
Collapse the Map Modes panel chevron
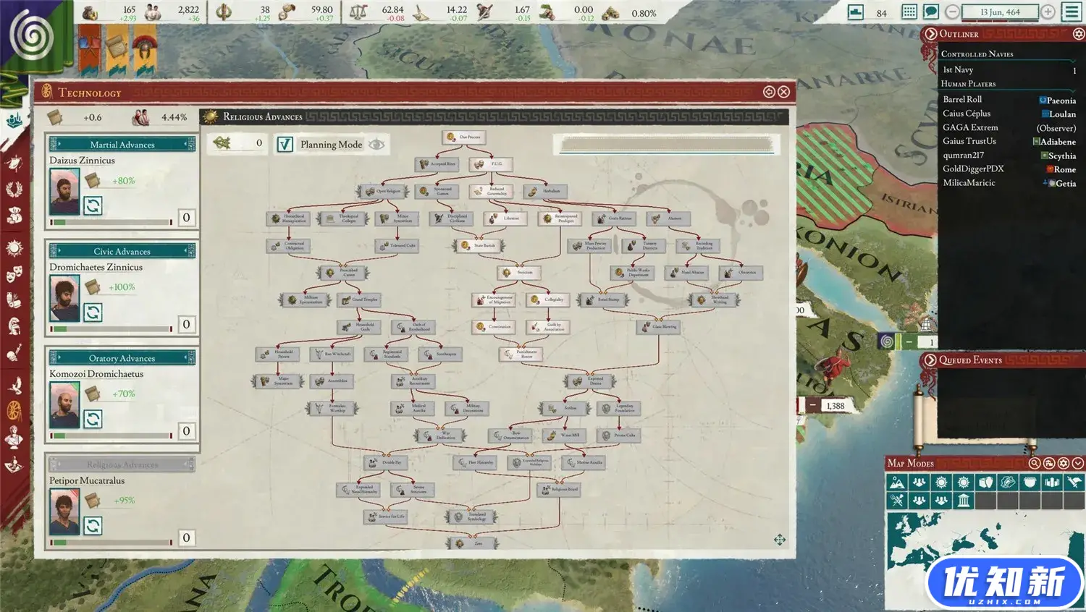click(1078, 463)
